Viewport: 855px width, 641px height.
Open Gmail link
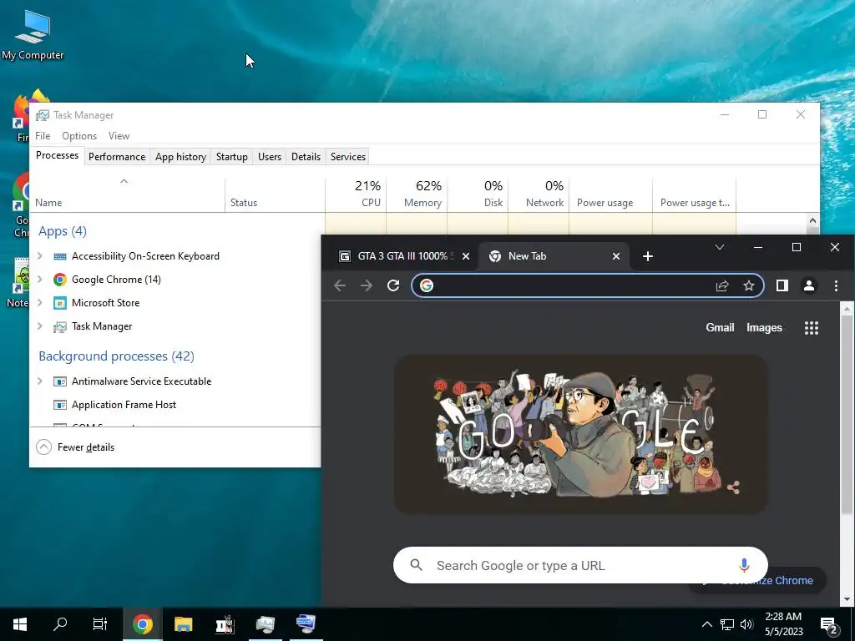coord(720,327)
